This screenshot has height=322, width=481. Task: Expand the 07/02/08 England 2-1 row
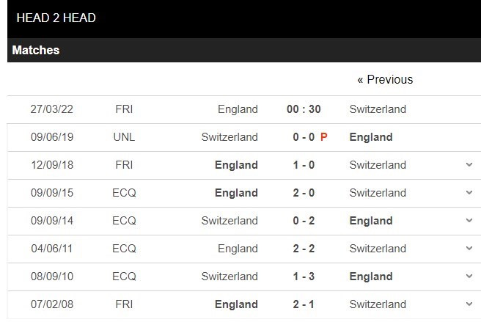[469, 304]
